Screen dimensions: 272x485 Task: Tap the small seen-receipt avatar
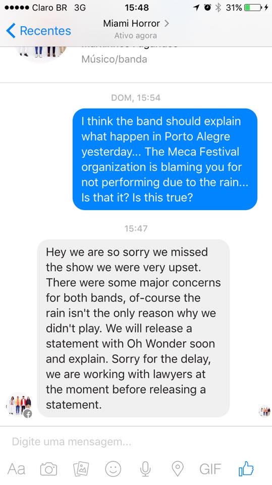tap(264, 411)
